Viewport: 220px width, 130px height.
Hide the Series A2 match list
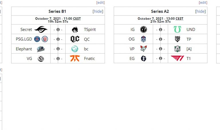(x=201, y=11)
